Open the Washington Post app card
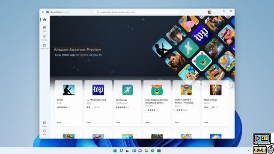 [x=98, y=103]
